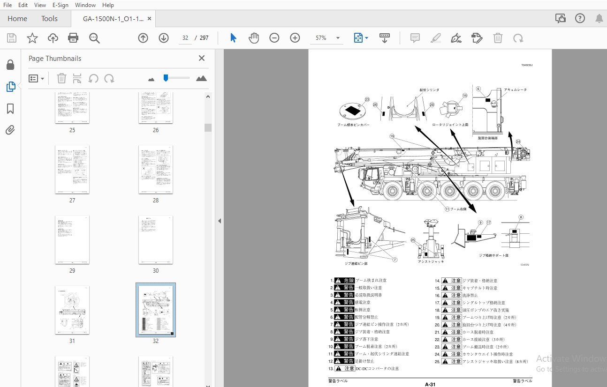Click the insert pages icon in thumbnails panel
607x387 pixels.
tap(77, 78)
